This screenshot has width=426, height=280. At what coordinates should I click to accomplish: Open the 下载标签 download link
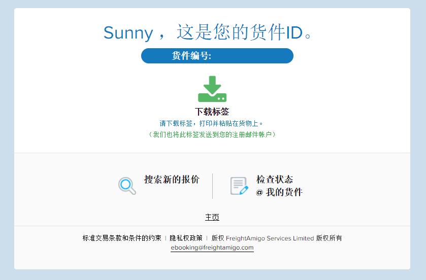point(212,112)
